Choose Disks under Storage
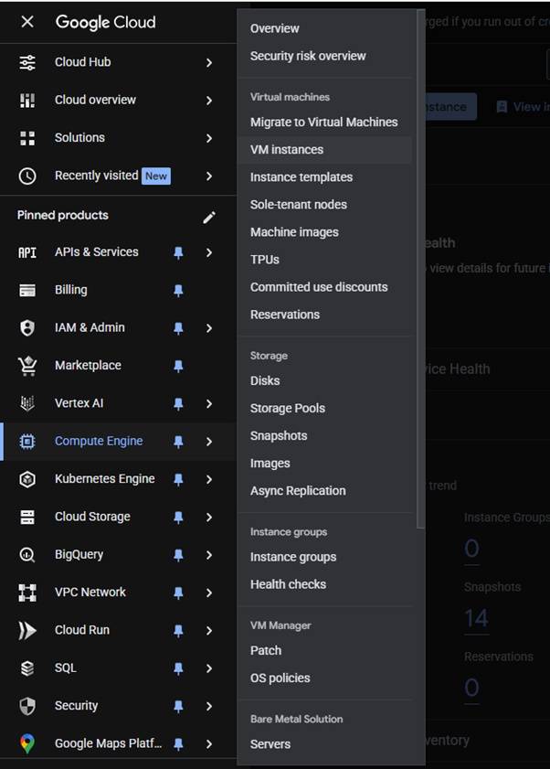 324,380
